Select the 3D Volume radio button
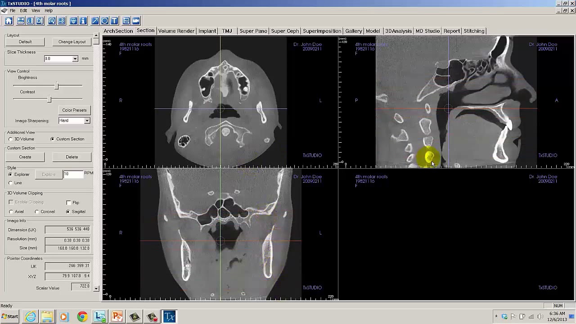The width and height of the screenshot is (576, 324). coord(10,139)
